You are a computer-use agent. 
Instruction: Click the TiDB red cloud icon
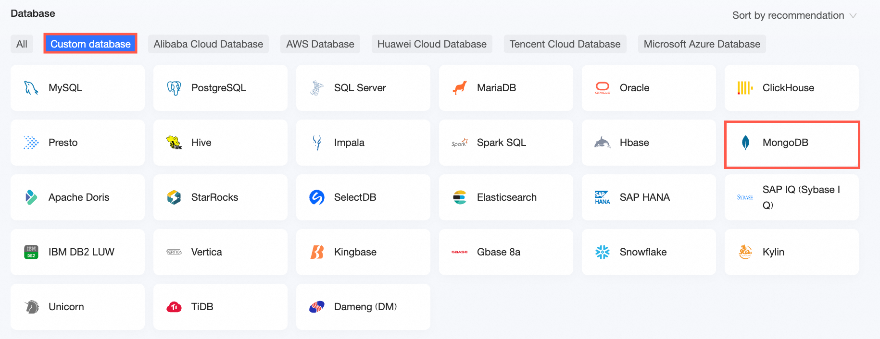click(x=174, y=307)
